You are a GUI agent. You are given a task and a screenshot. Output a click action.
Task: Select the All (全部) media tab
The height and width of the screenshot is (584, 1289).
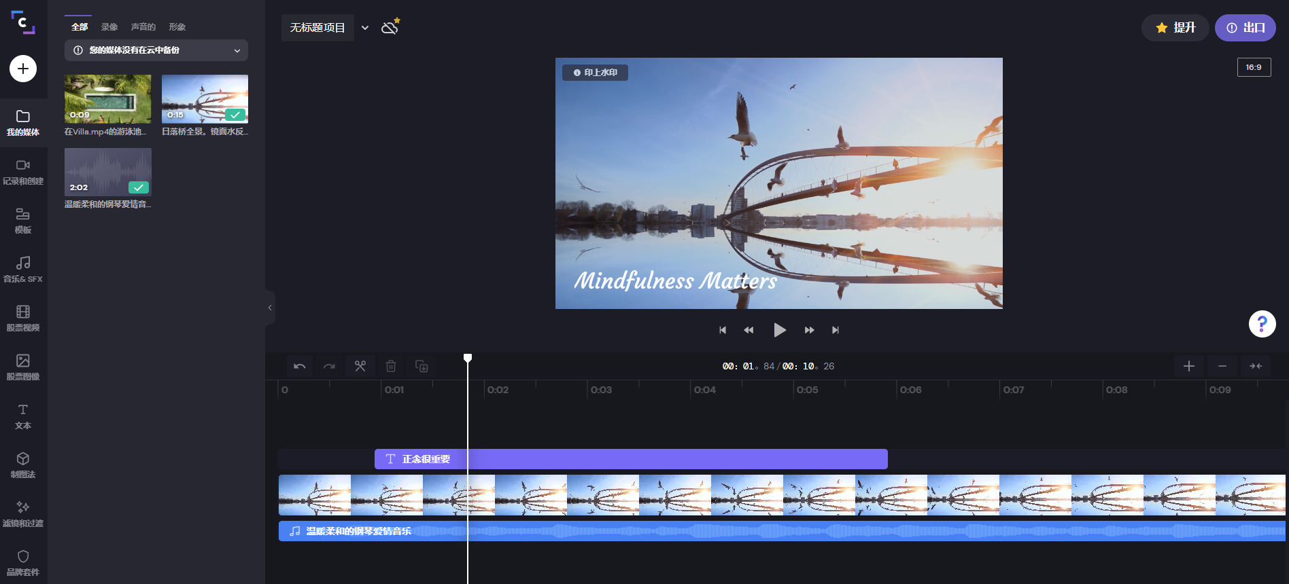click(x=80, y=27)
